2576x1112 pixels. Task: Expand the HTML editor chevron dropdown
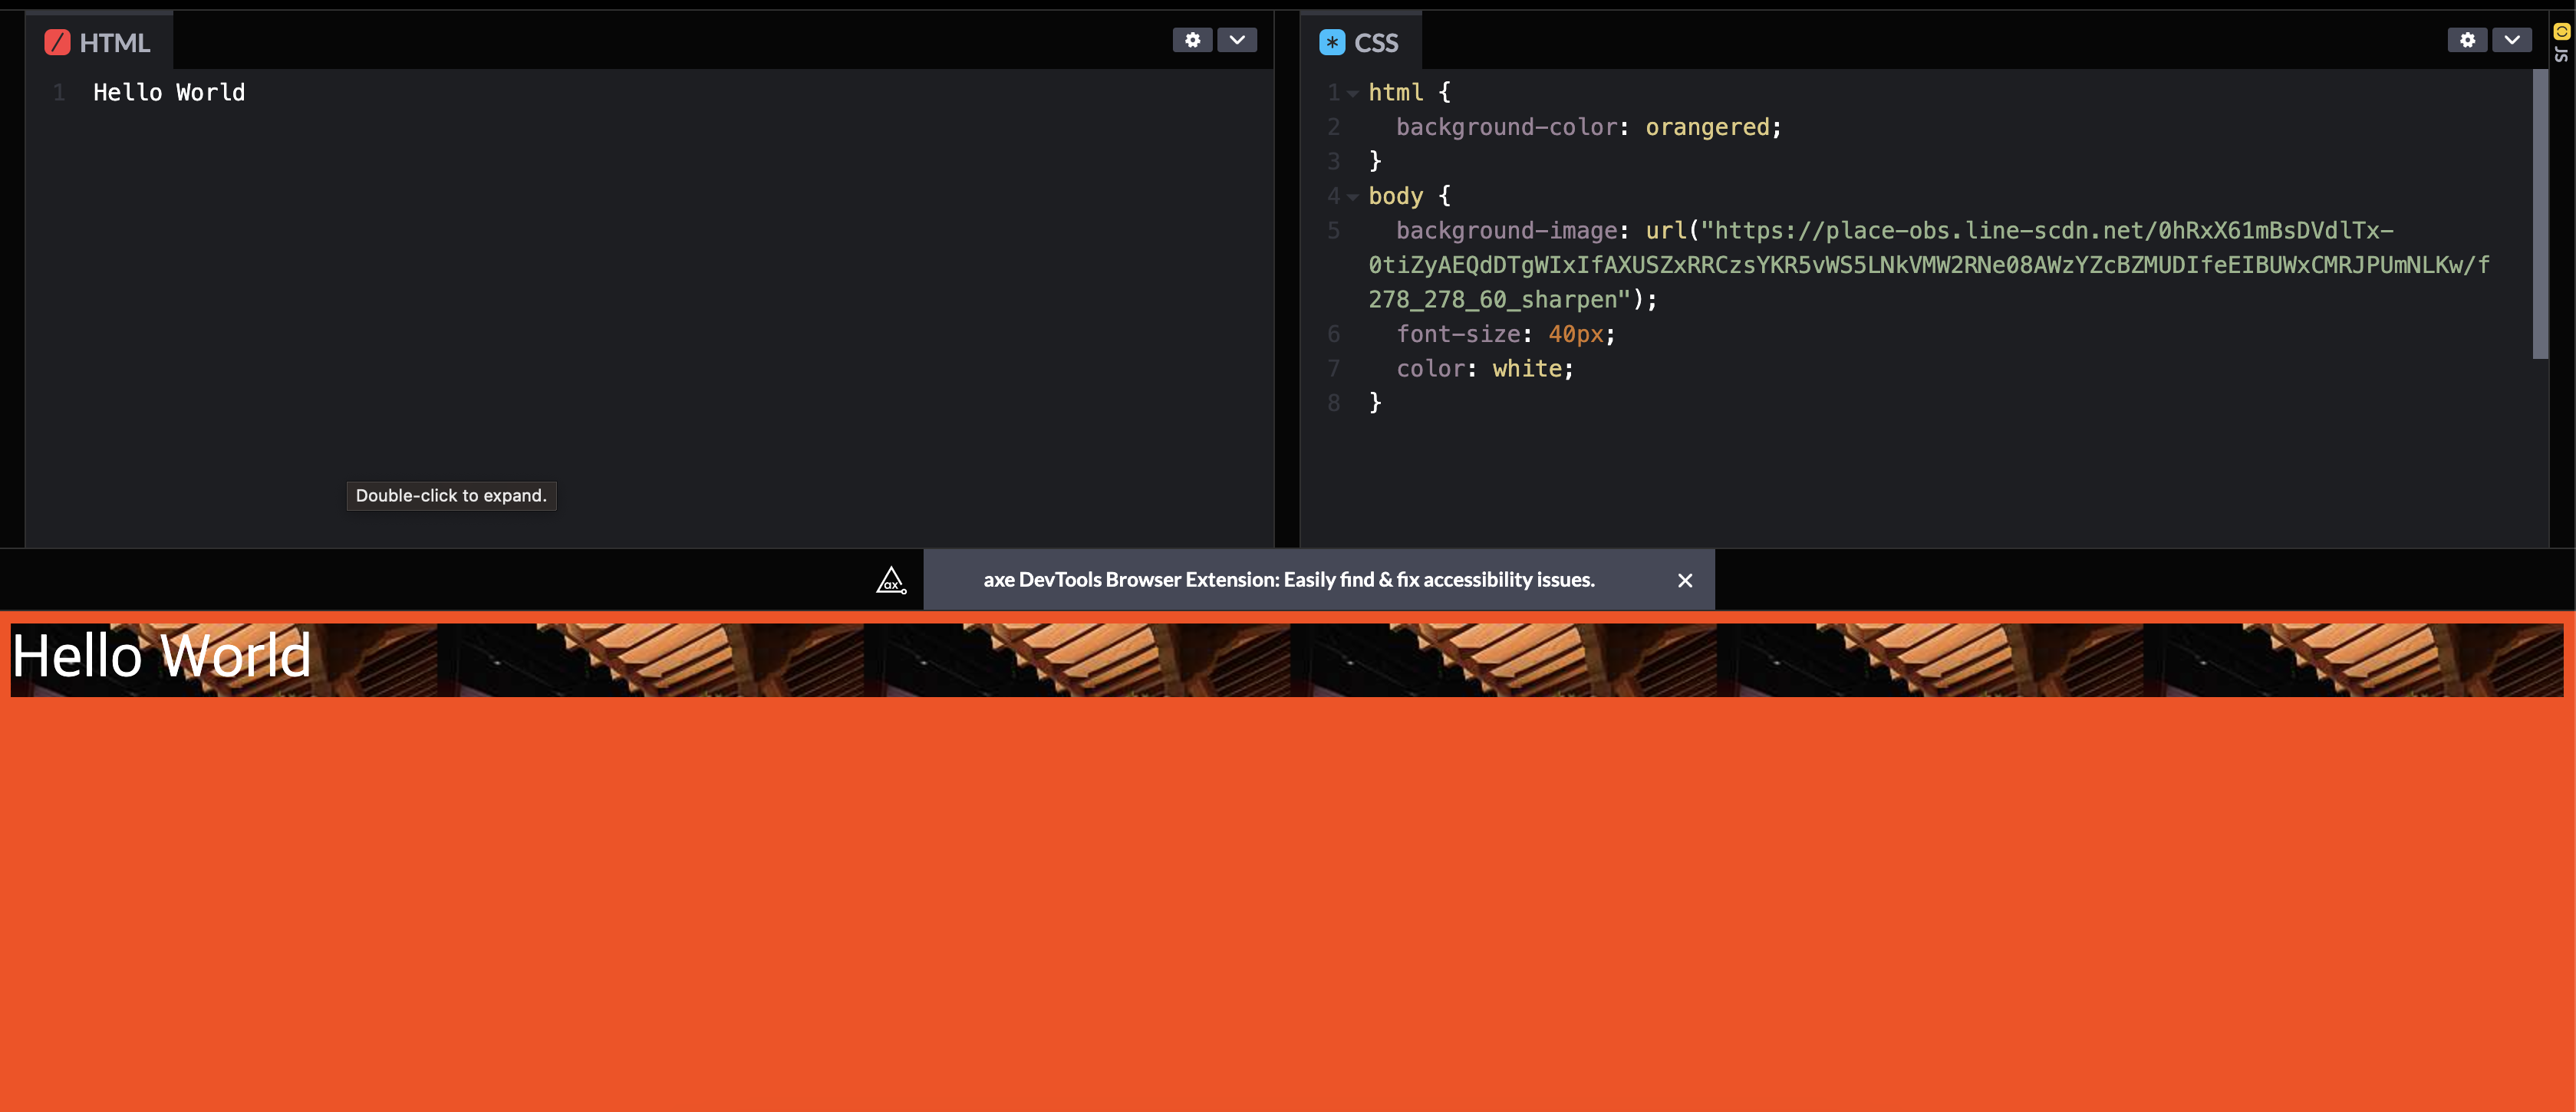pos(1237,40)
